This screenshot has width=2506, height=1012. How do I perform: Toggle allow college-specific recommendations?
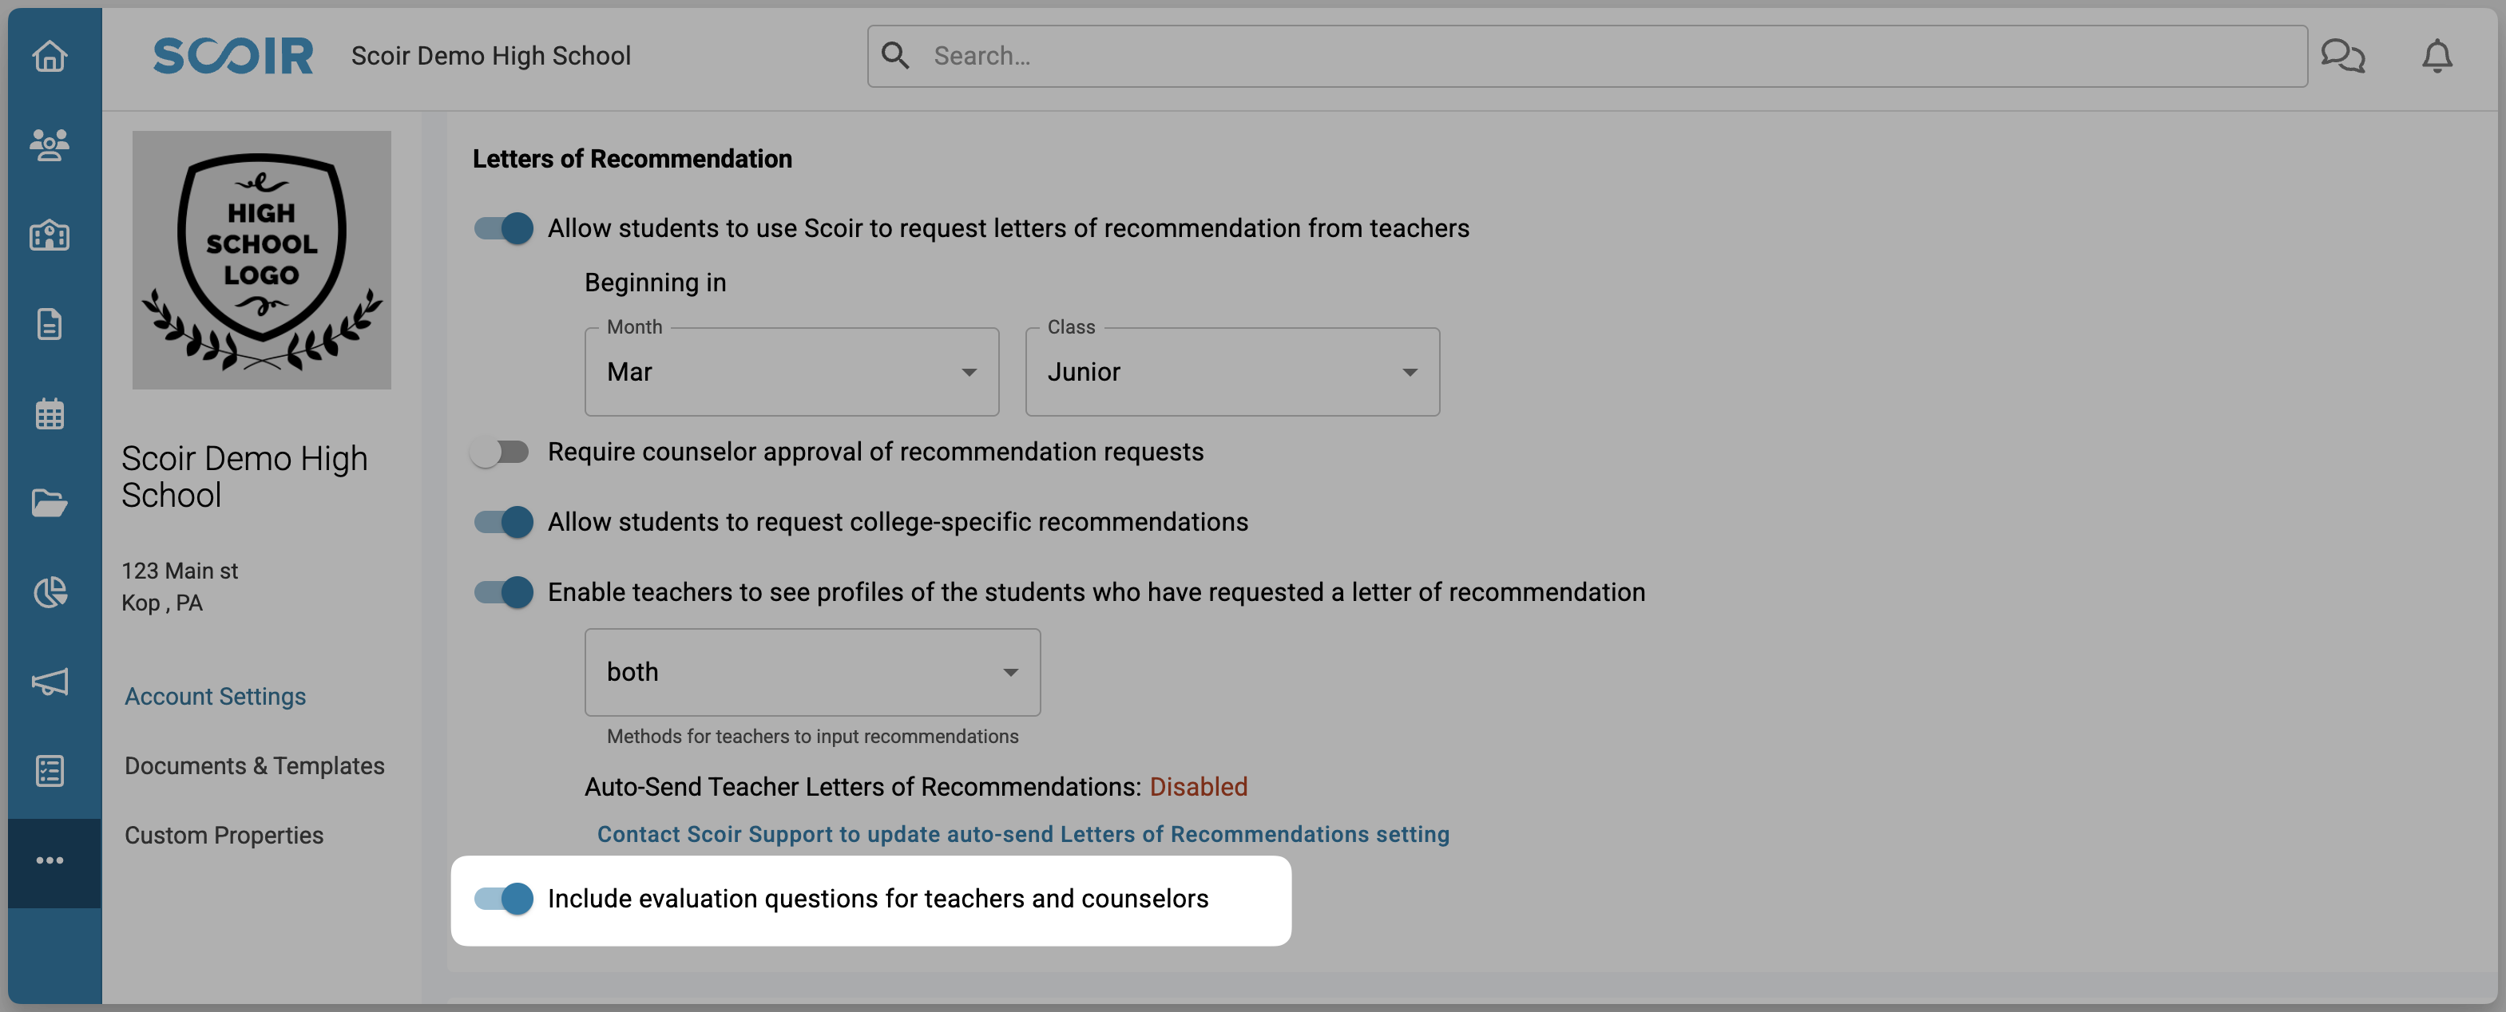tap(504, 522)
